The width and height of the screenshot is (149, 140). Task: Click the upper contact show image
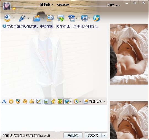[129, 54]
